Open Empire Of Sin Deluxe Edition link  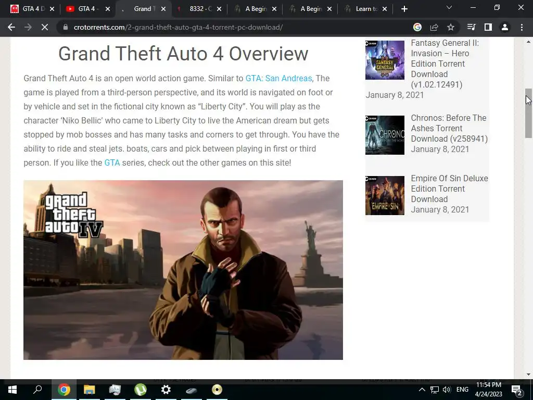click(x=449, y=189)
